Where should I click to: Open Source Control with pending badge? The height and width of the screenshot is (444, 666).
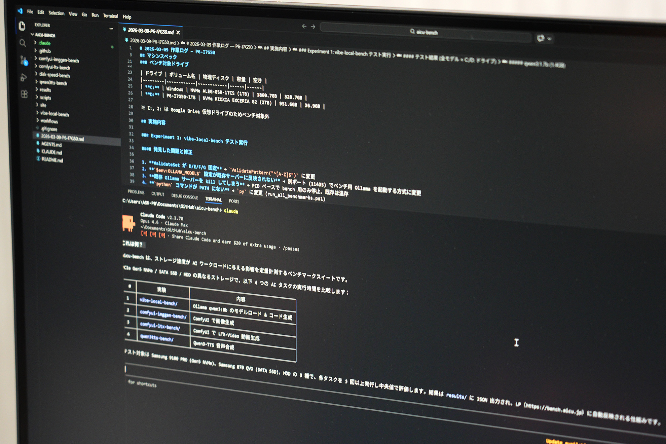point(23,61)
